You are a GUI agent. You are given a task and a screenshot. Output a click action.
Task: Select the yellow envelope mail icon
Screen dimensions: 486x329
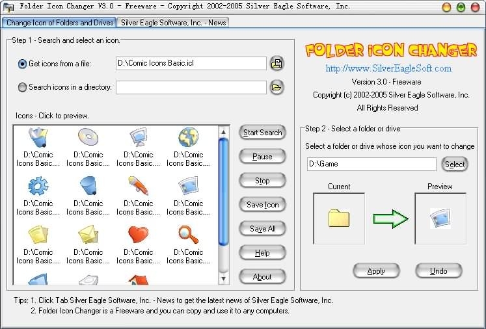(88, 235)
